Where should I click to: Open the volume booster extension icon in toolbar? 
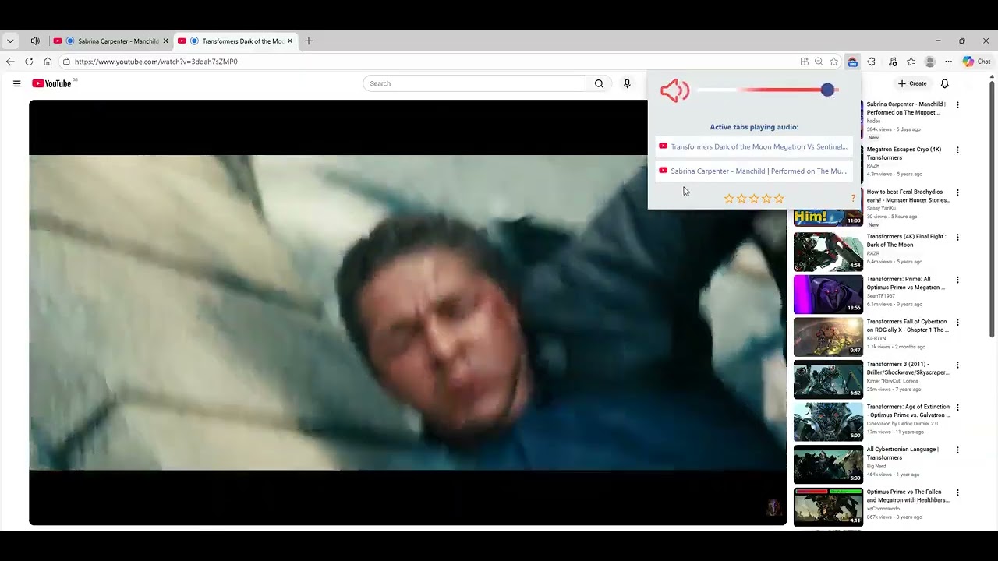coord(853,62)
